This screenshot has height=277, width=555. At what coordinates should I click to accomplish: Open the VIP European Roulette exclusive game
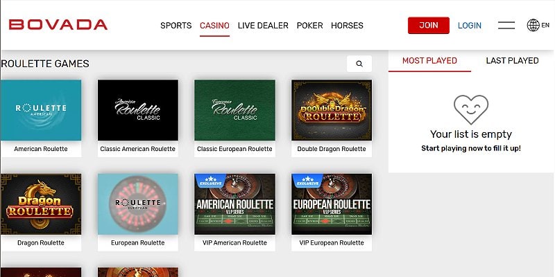[331, 204]
